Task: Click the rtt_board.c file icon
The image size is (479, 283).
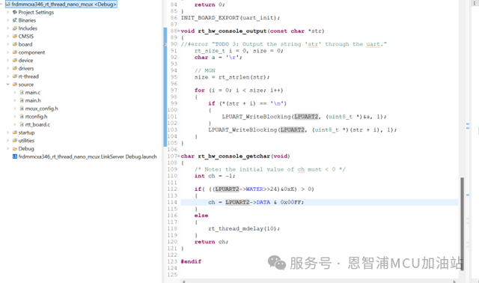Action: [22, 124]
